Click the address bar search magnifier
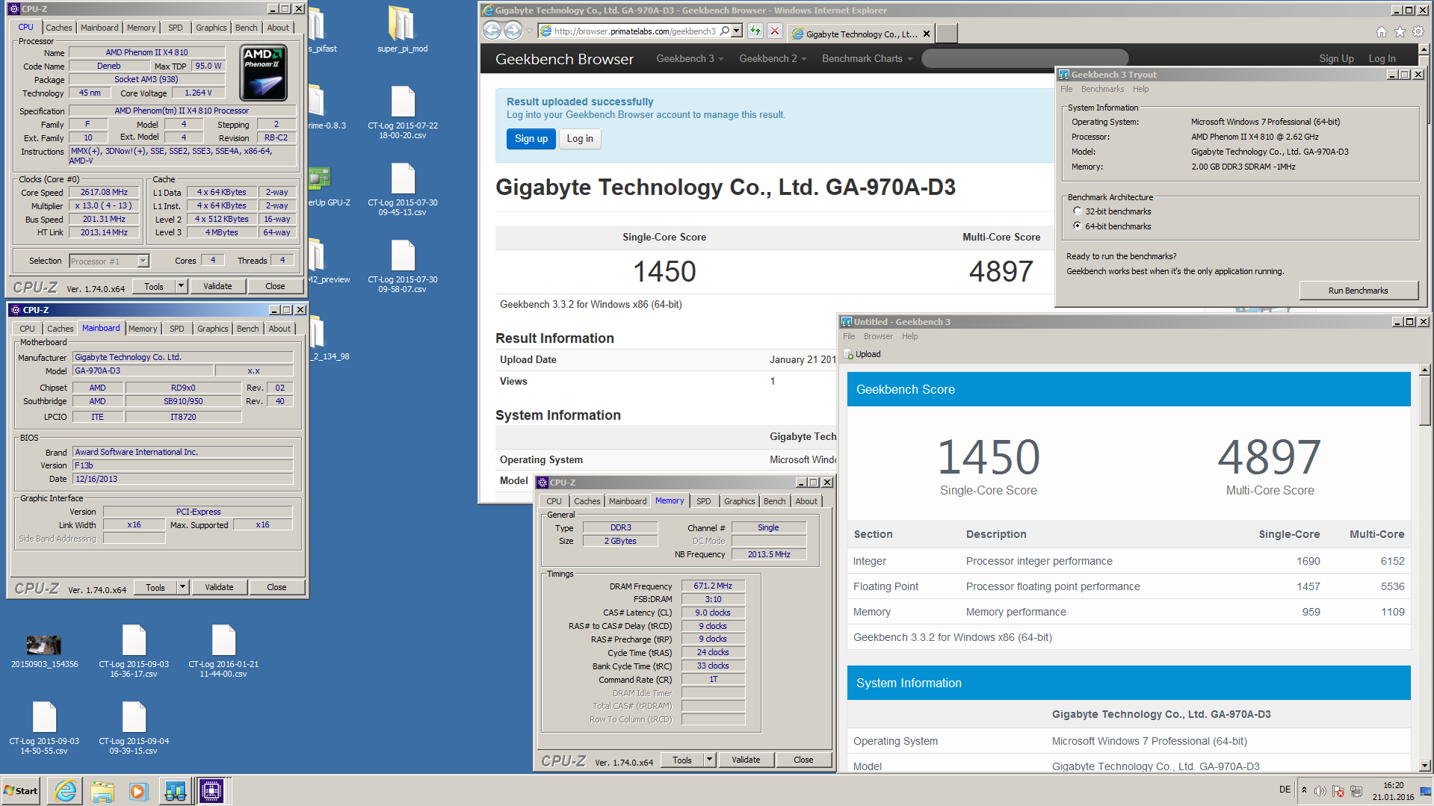Viewport: 1434px width, 806px height. [724, 31]
